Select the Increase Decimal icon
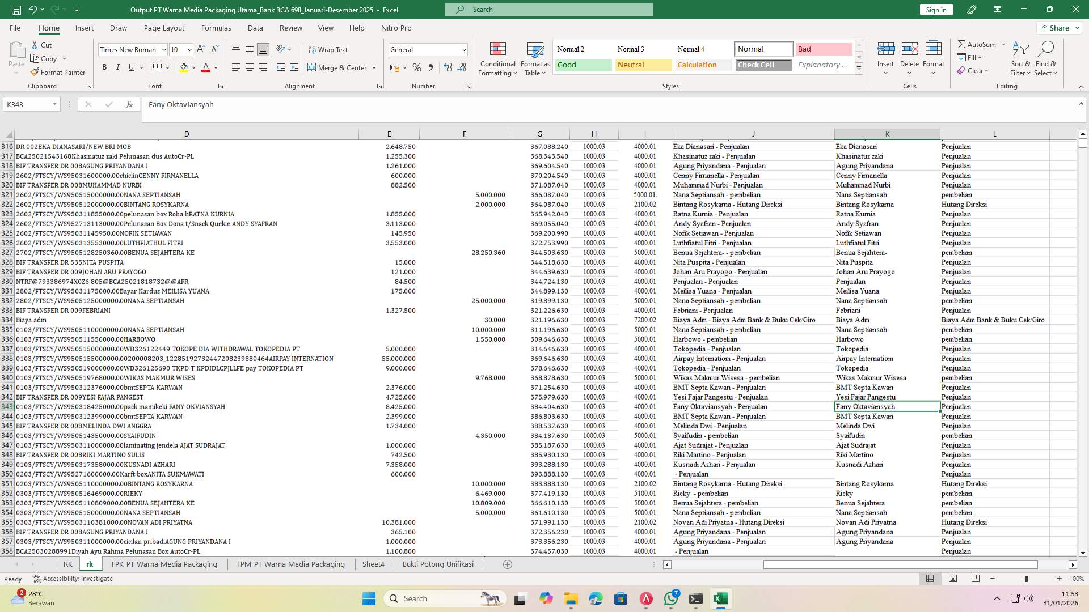 click(448, 67)
